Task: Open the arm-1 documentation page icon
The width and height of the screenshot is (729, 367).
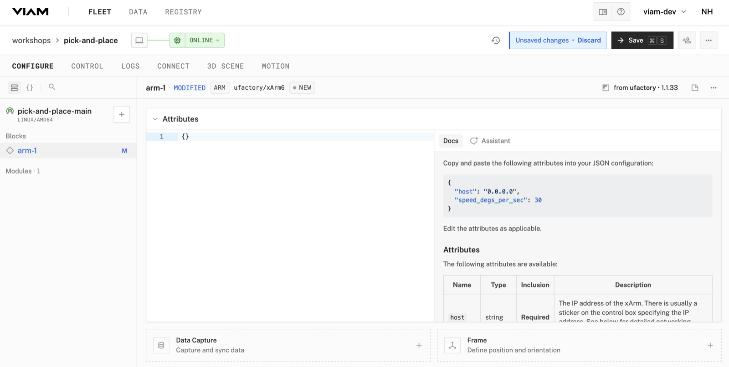Action: pos(695,88)
